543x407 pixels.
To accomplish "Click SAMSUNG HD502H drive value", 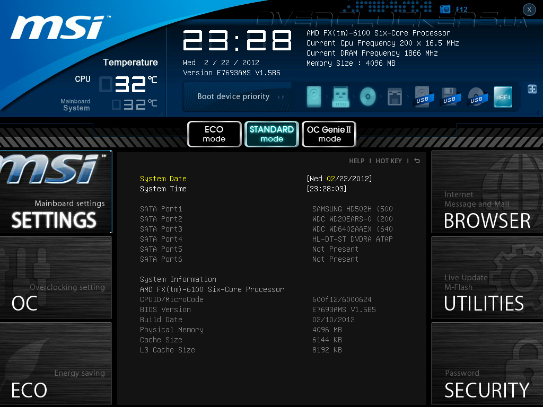I will tap(353, 209).
